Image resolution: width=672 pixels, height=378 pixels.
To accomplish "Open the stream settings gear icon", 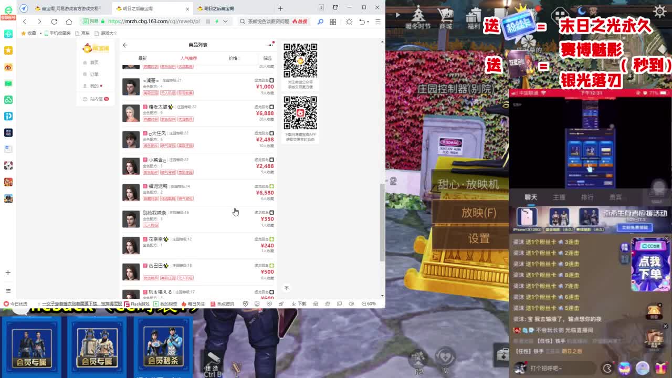I will [x=660, y=11].
